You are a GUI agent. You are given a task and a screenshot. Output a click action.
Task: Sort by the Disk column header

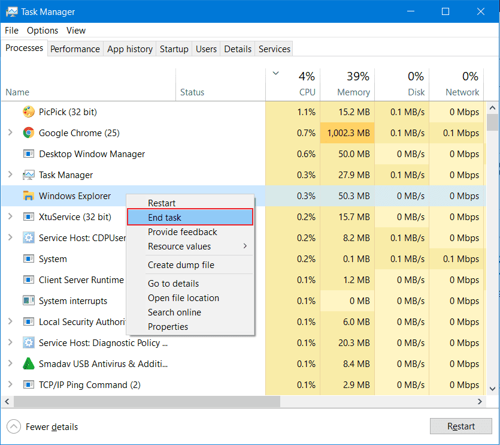[402, 85]
